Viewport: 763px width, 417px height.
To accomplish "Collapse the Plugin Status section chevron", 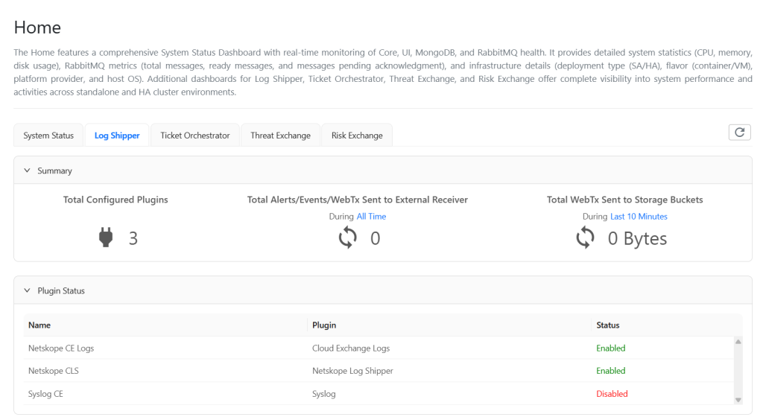I will 28,290.
